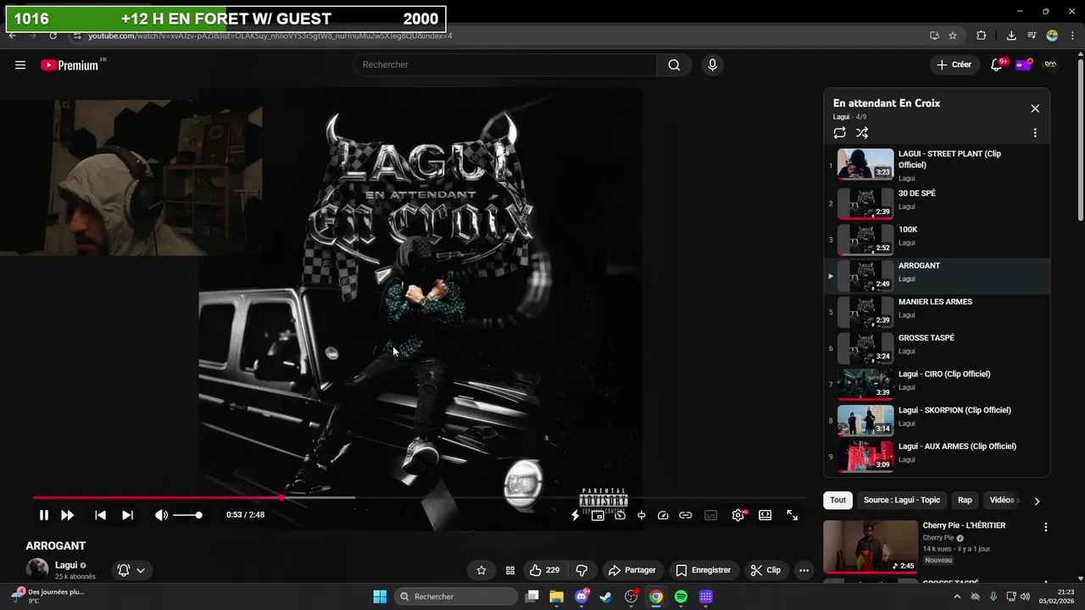
Task: Open the YouTube hamburger guide menu
Action: point(20,65)
